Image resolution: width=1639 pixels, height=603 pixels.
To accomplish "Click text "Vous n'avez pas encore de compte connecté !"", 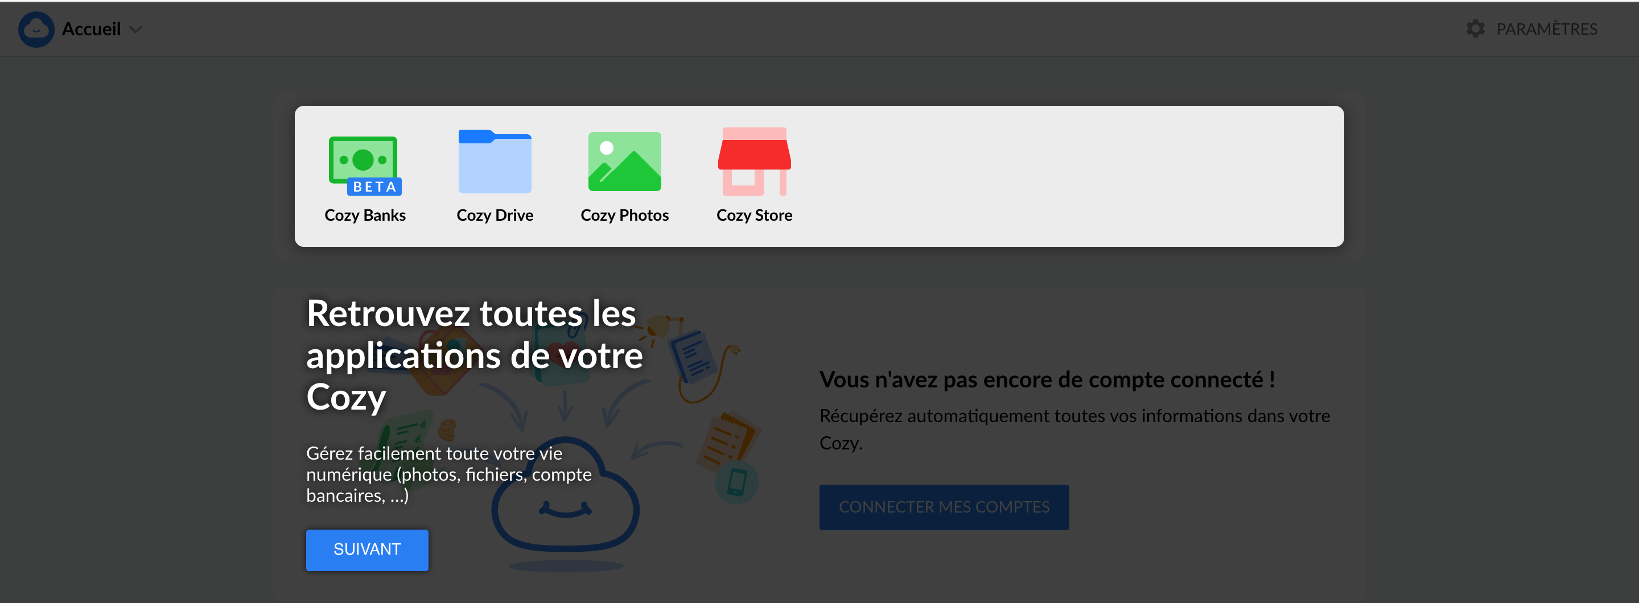I will [x=1047, y=380].
